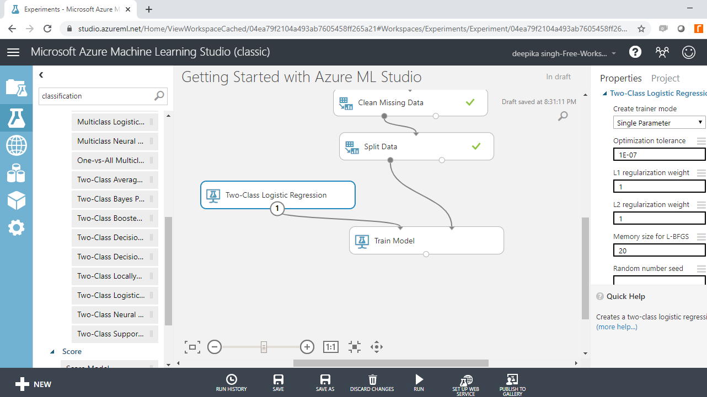Switch to the Properties tab
The width and height of the screenshot is (707, 397).
[621, 78]
